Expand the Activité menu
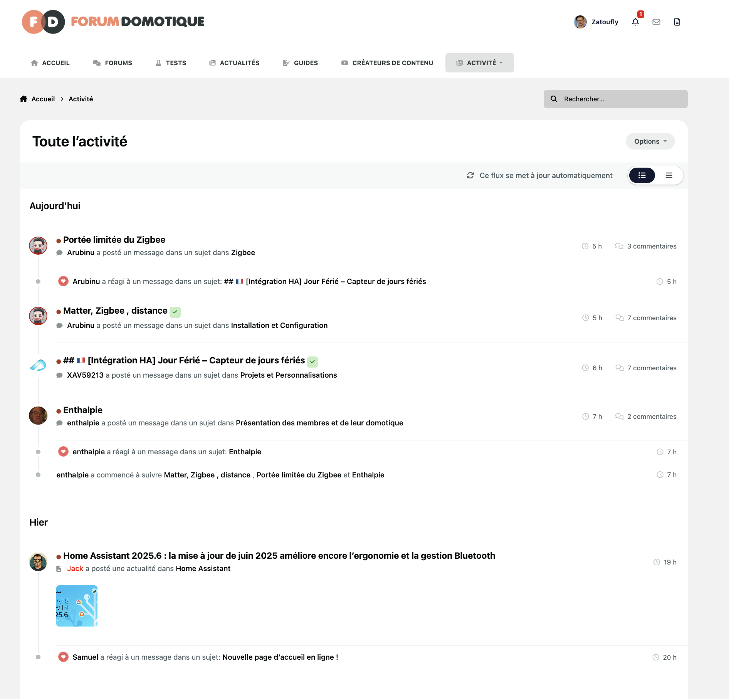729x699 pixels. (x=479, y=63)
